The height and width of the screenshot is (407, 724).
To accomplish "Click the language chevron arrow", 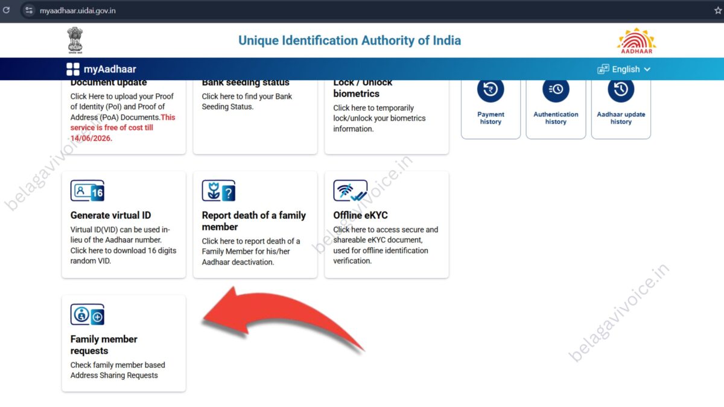I will coord(647,69).
